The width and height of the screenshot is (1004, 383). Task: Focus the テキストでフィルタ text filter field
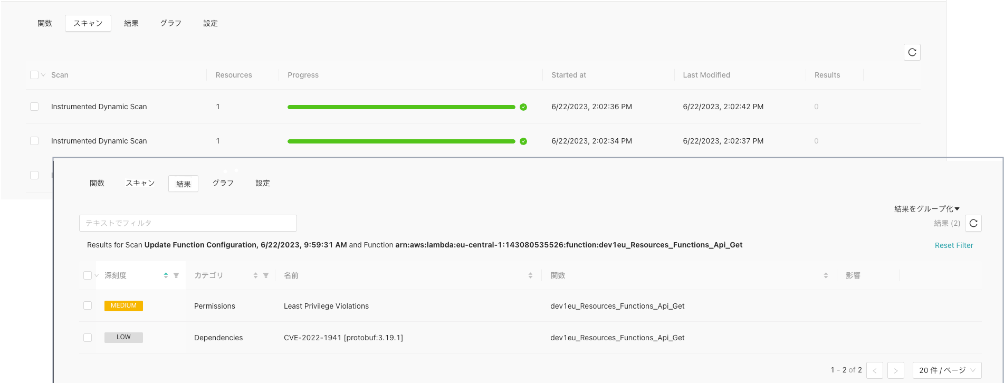[188, 223]
